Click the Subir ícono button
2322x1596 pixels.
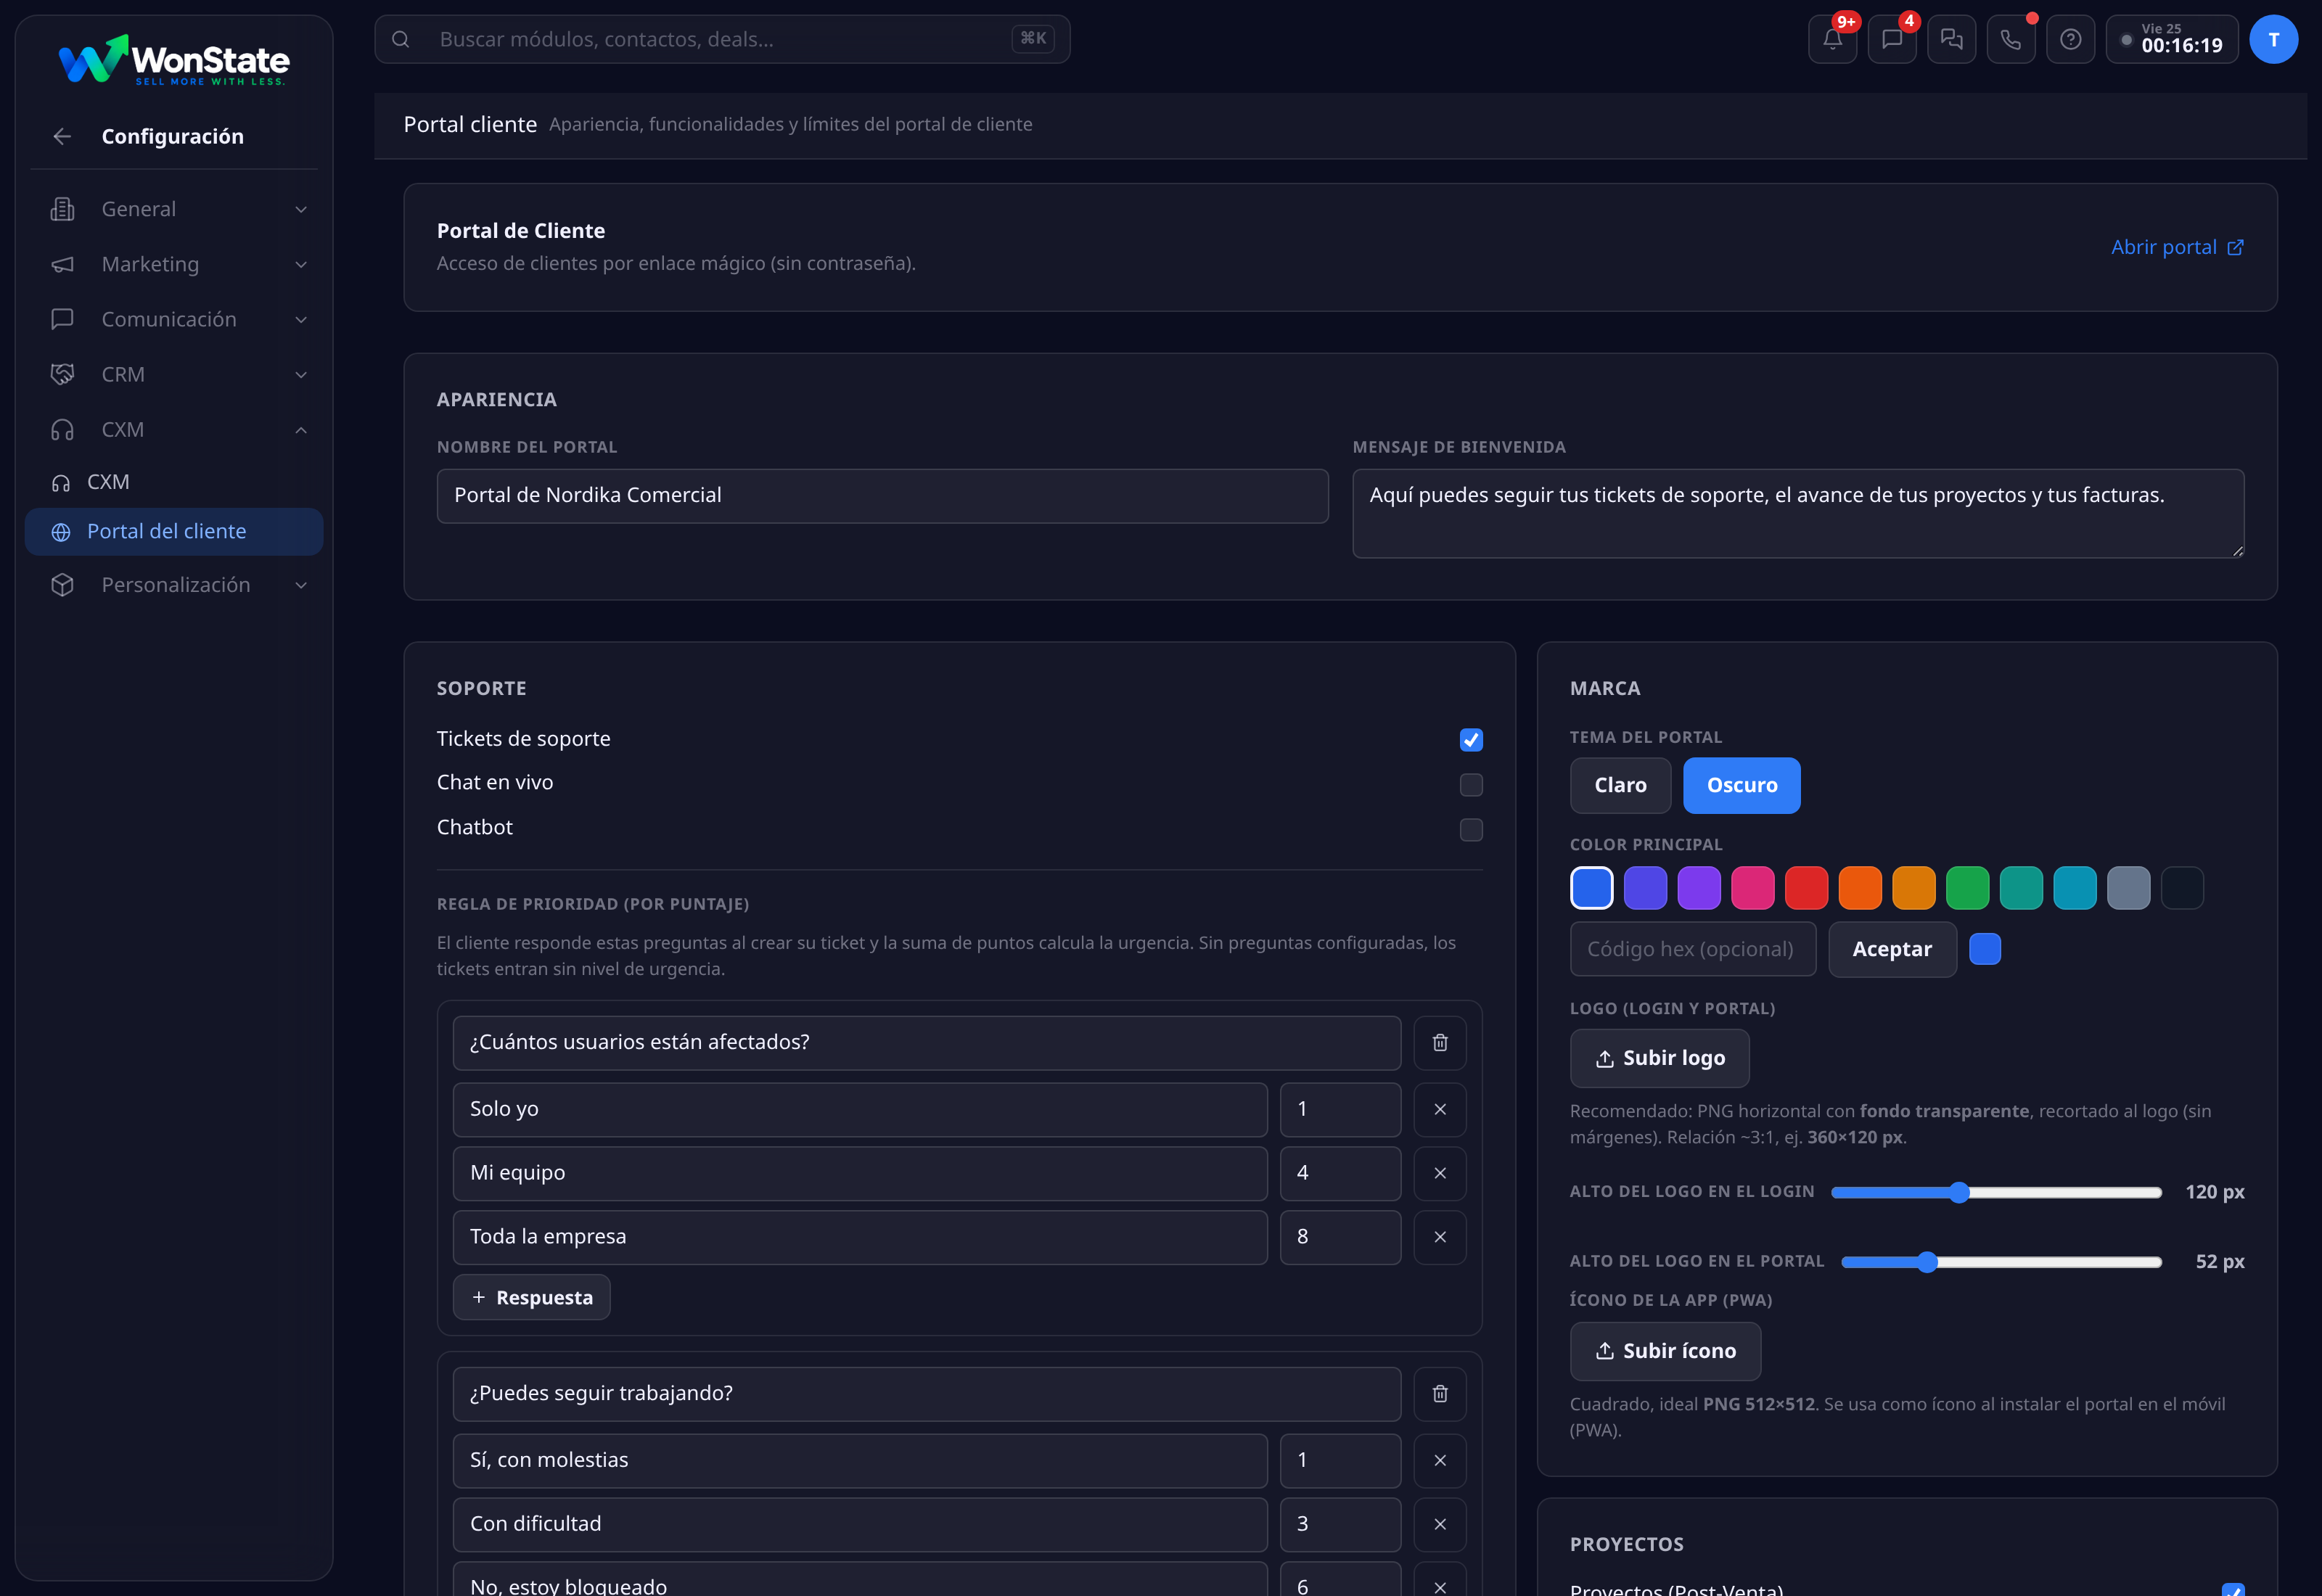[x=1665, y=1351]
